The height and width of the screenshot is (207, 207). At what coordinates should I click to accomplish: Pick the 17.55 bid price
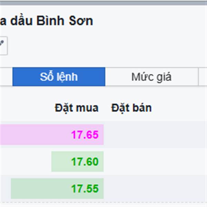tap(85, 189)
